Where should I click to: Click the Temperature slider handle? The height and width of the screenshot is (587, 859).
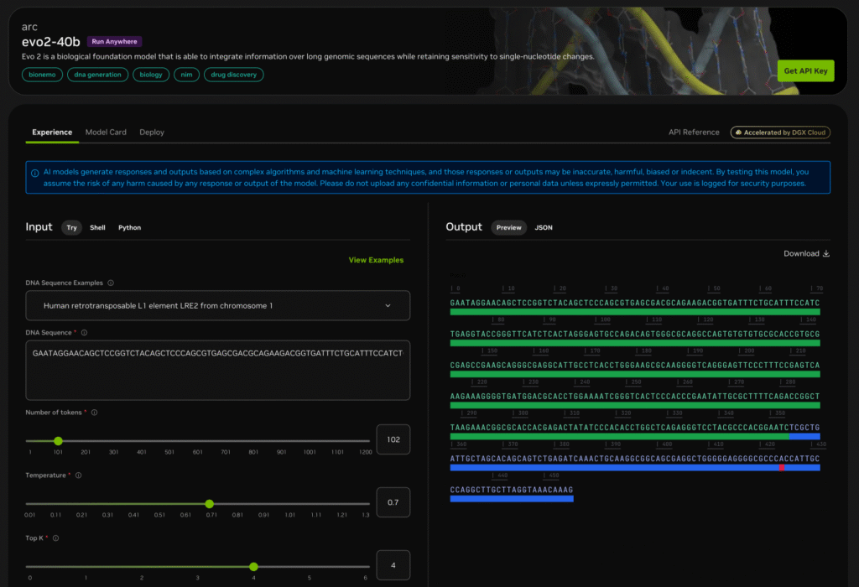click(x=210, y=504)
